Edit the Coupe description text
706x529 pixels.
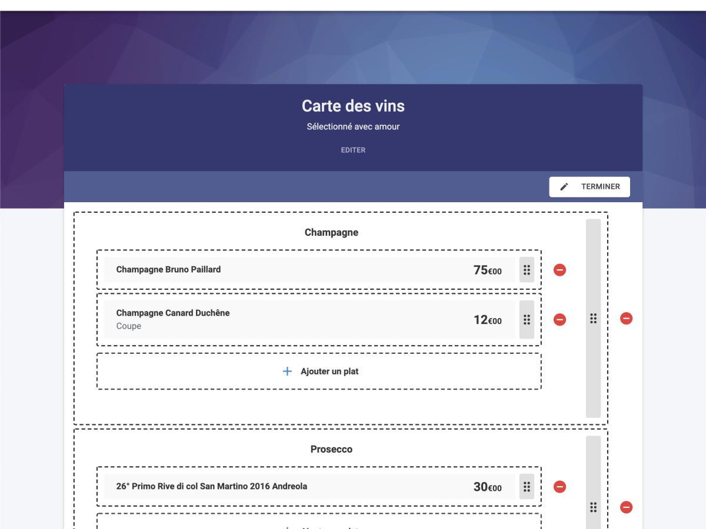click(129, 326)
